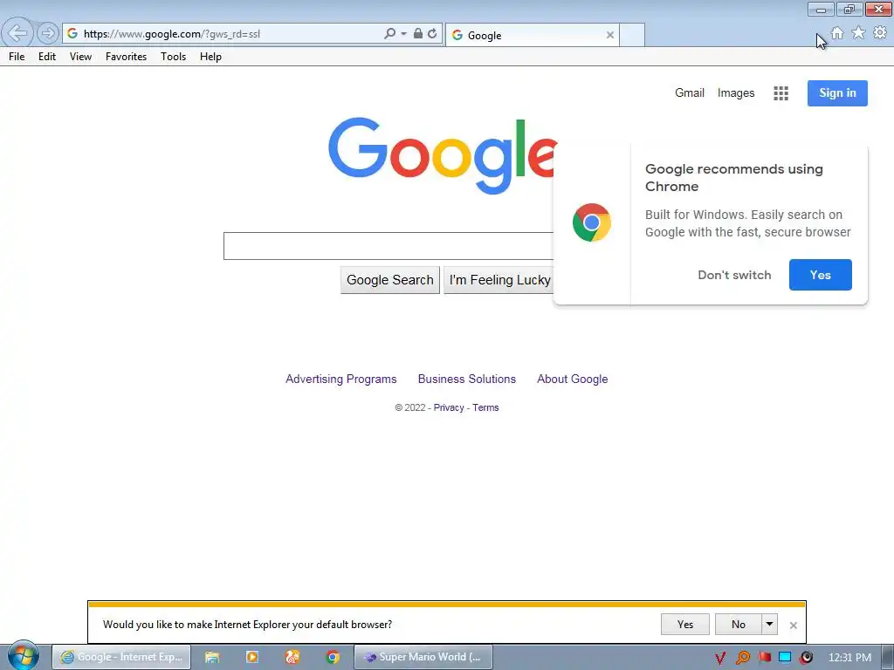894x670 pixels.
Task: Go back using the browser back arrow
Action: click(x=17, y=33)
